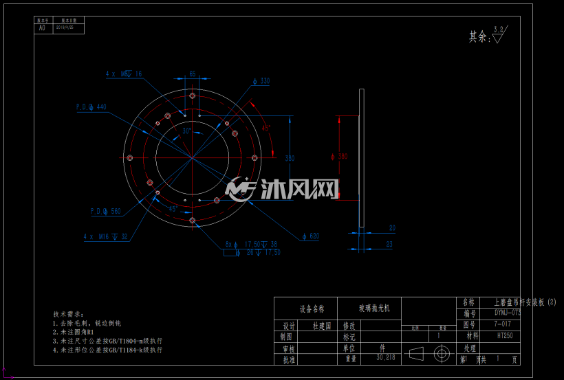Click the '修改' label cell
The width and height of the screenshot is (564, 380).
[x=349, y=326]
